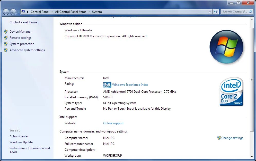
Task: Click shield icon beside Device Manager
Action: click(6, 31)
